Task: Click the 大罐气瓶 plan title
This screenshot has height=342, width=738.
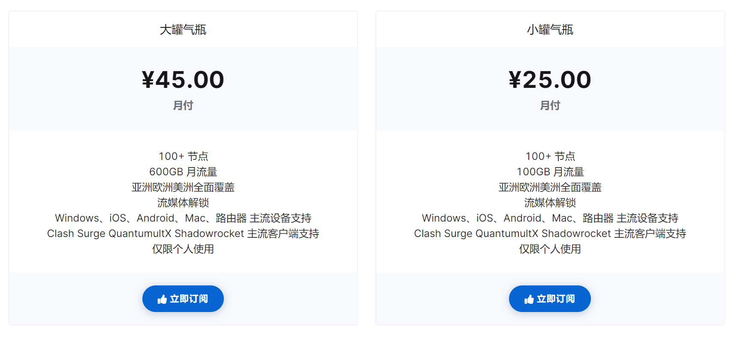Action: pos(183,30)
